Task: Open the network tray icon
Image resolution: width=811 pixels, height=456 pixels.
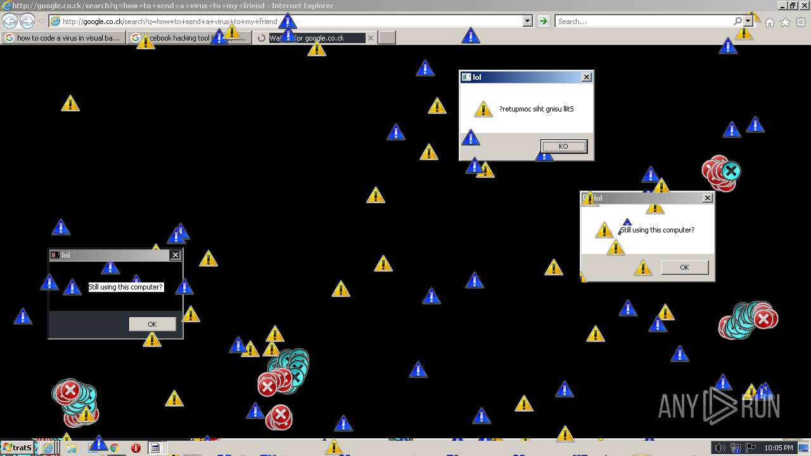Action: point(736,448)
